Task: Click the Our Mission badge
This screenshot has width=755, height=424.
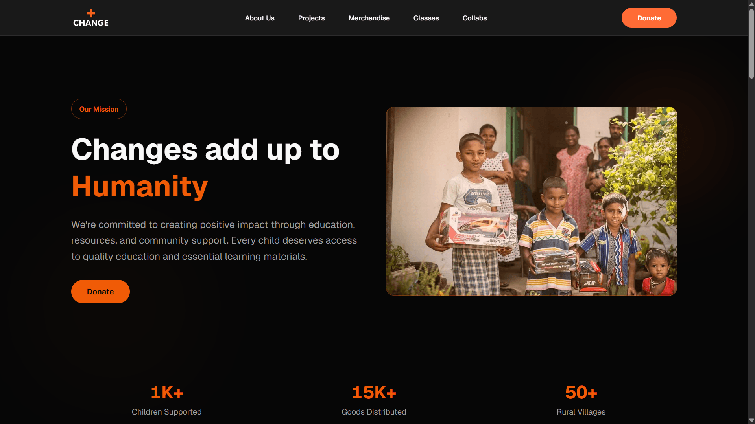Action: [99, 109]
